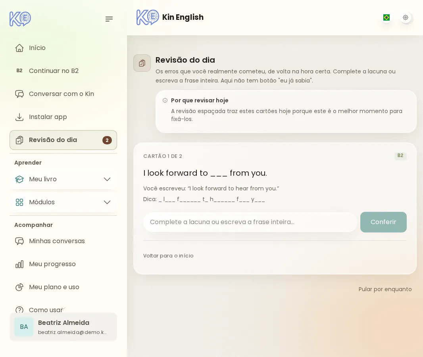The height and width of the screenshot is (357, 423).
Task: Click the bar chart icon for Meu progresso
Action: 19,264
